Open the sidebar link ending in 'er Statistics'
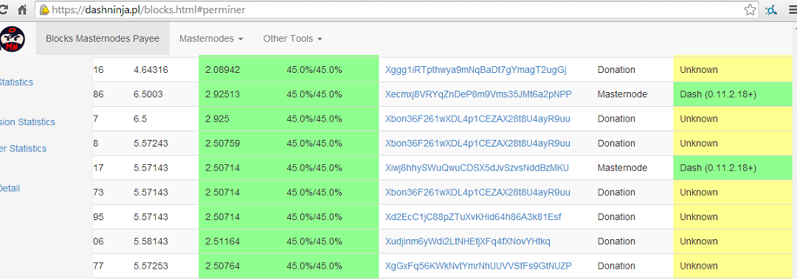Viewport: 797px width, 279px height. point(24,149)
